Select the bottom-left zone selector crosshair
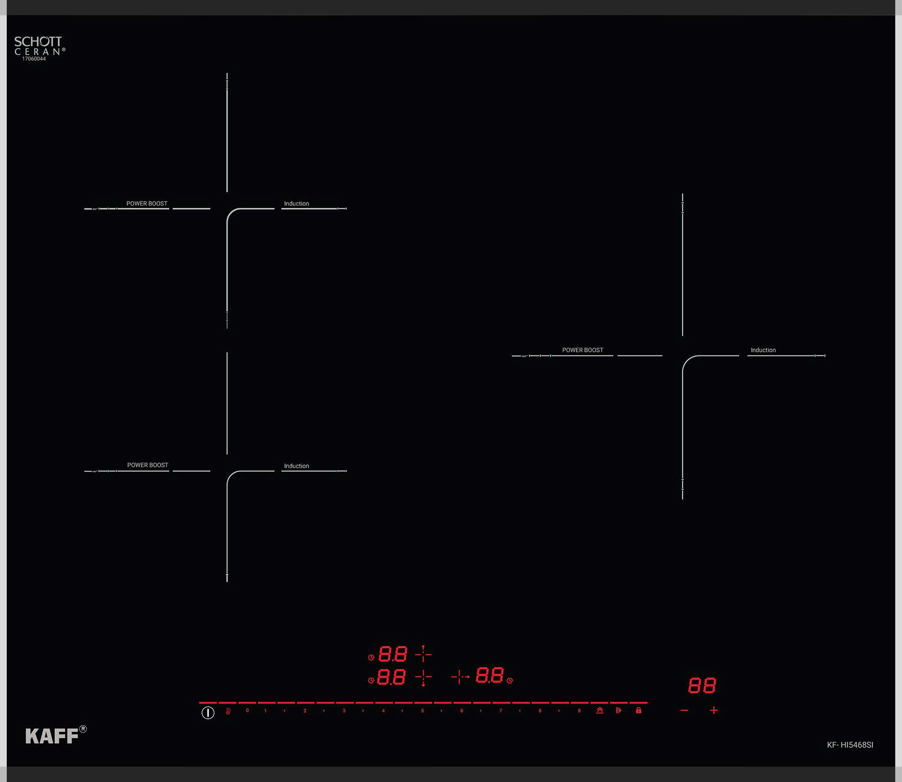This screenshot has width=902, height=782. [x=423, y=677]
